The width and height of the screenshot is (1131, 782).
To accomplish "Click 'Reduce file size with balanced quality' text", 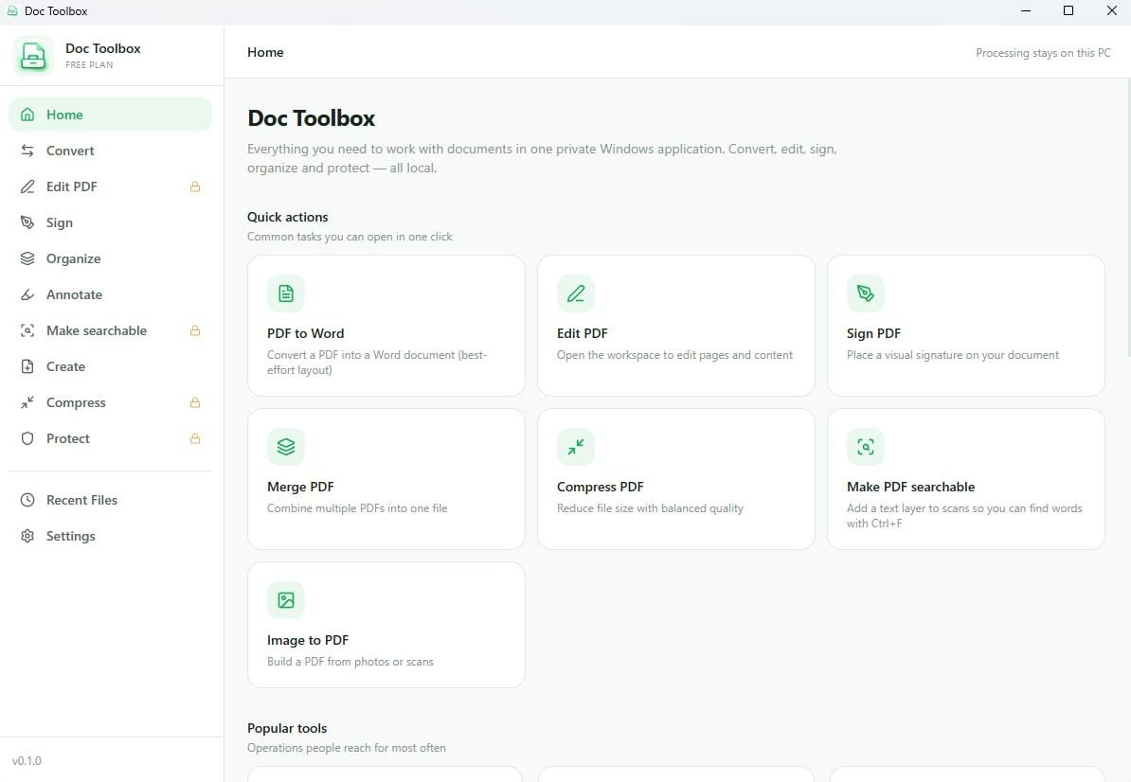I will tap(650, 508).
